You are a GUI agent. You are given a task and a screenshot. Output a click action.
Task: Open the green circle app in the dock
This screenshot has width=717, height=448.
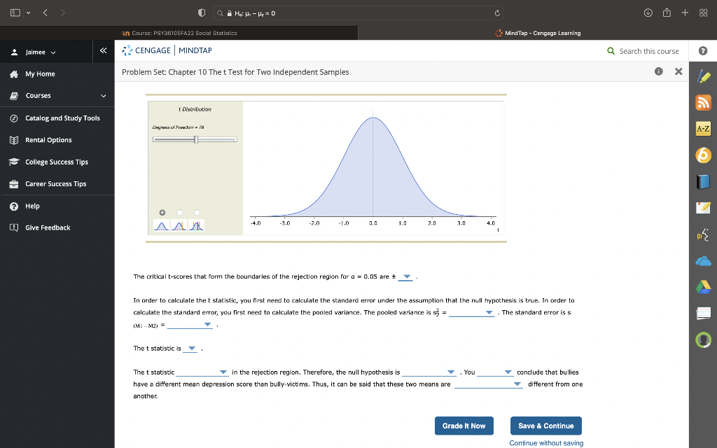tap(703, 340)
